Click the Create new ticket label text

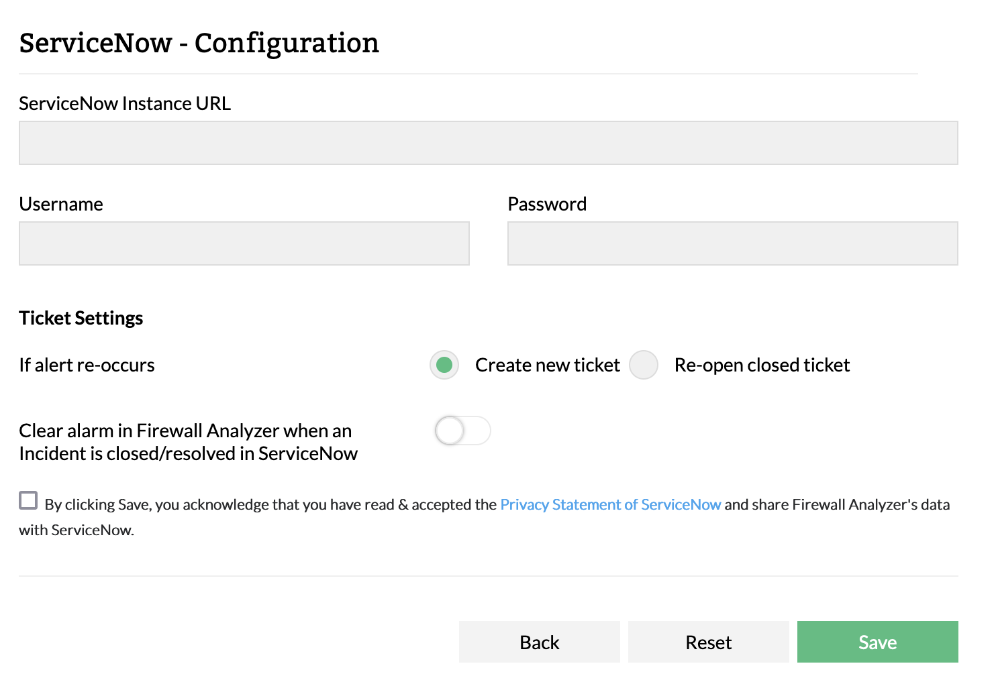pyautogui.click(x=547, y=365)
